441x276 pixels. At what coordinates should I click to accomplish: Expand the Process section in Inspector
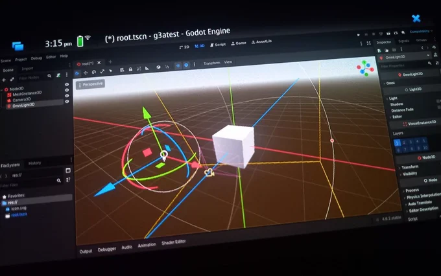[412, 190]
